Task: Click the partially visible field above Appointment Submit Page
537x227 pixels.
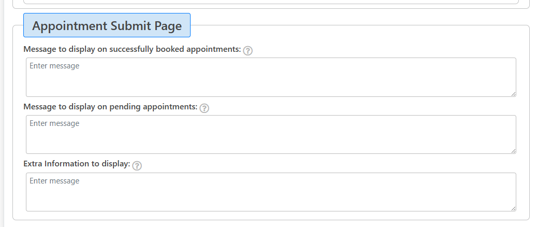Action: coord(271,2)
